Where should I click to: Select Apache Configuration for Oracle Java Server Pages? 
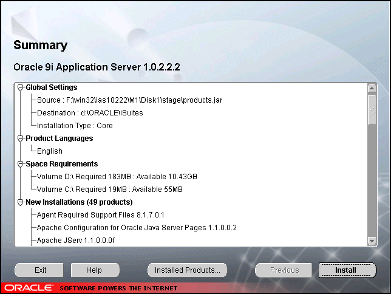(x=137, y=228)
